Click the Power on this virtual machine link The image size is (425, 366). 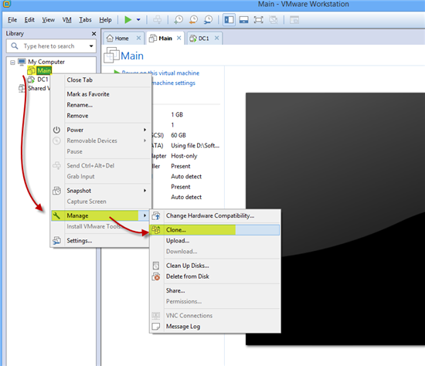click(x=161, y=73)
